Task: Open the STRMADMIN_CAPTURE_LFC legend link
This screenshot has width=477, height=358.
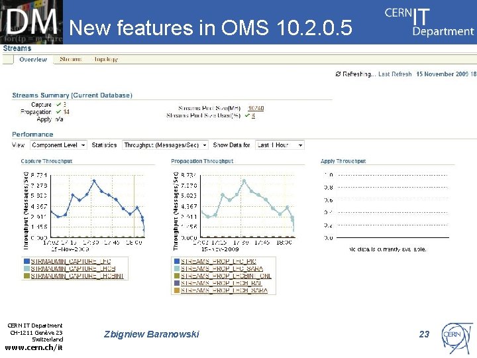Action: (71, 261)
